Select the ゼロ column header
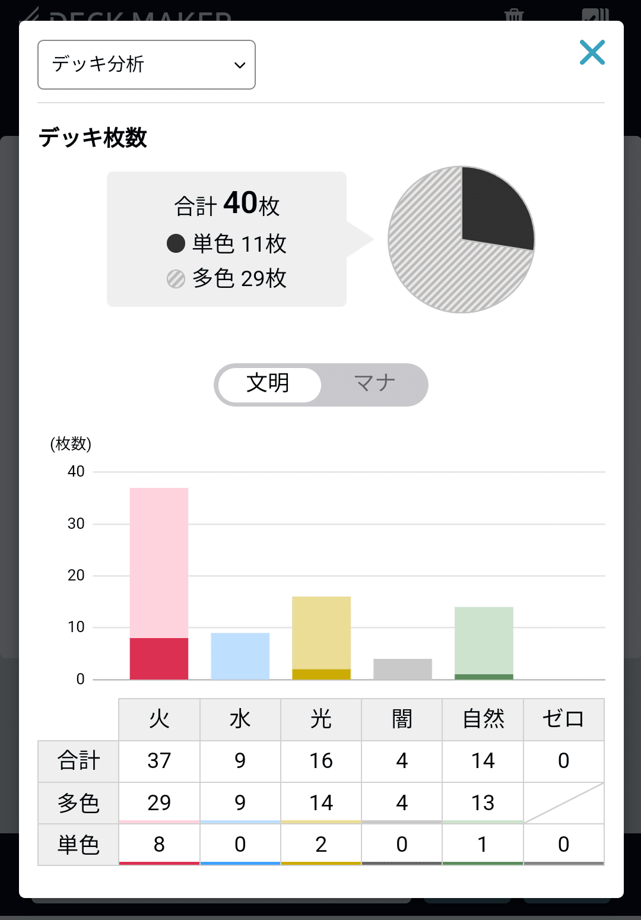The image size is (641, 920). pyautogui.click(x=564, y=719)
